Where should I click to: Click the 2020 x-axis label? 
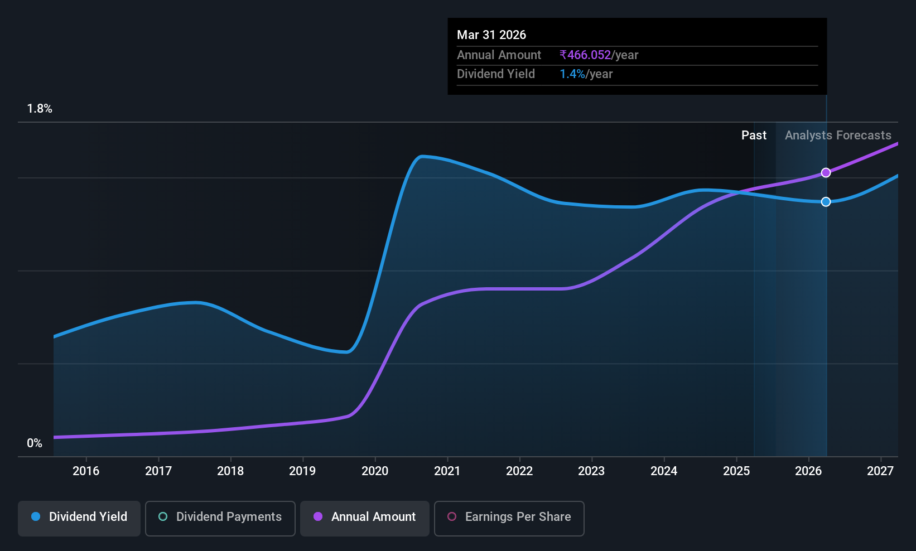(375, 471)
